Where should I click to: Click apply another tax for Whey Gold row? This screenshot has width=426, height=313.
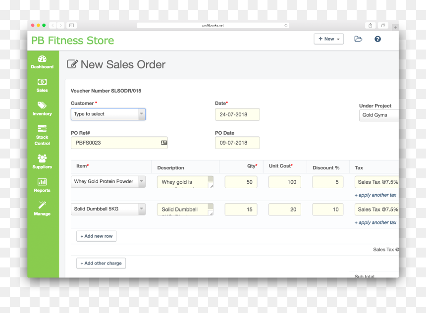(x=375, y=195)
